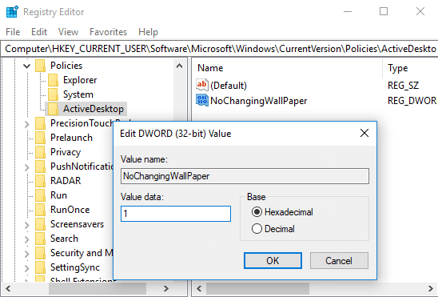Select the Run folder icon
The image size is (438, 297).
click(x=41, y=195)
